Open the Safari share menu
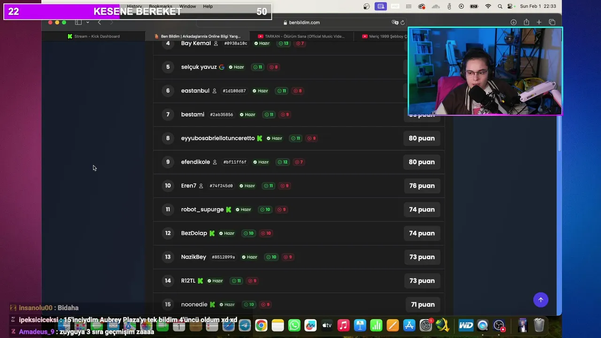 click(526, 22)
